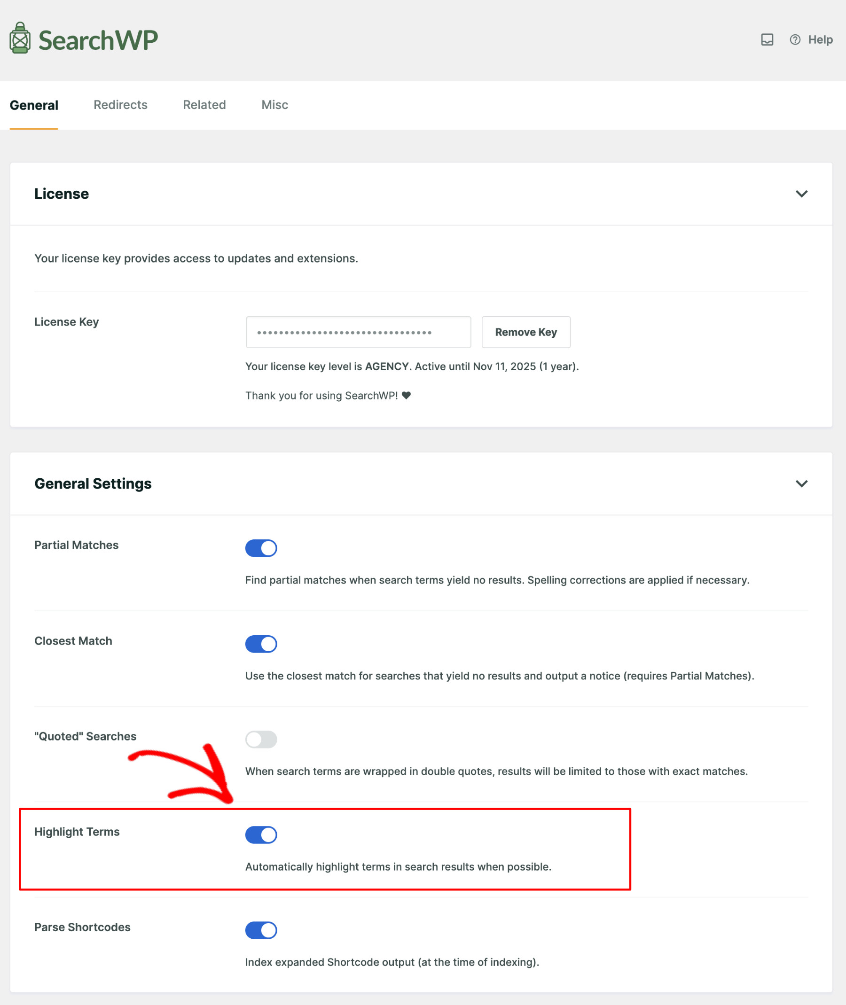The width and height of the screenshot is (846, 1005).
Task: Click "Find partial matches when search terms" description
Action: 497,580
